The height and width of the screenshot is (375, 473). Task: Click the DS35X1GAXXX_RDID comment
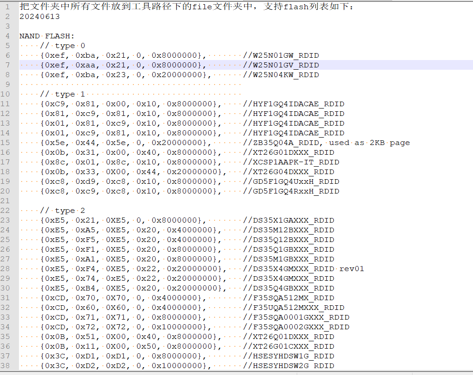coord(288,220)
